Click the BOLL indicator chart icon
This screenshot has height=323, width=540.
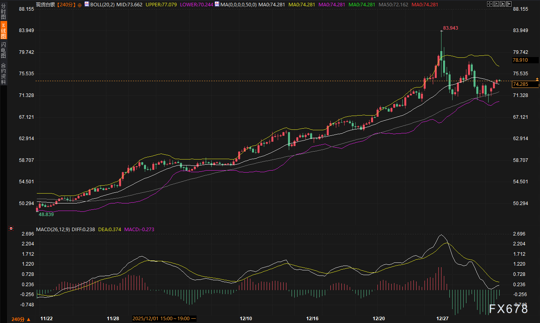point(87,5)
